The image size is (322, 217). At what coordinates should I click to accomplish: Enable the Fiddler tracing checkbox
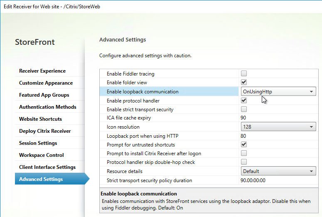(x=244, y=73)
